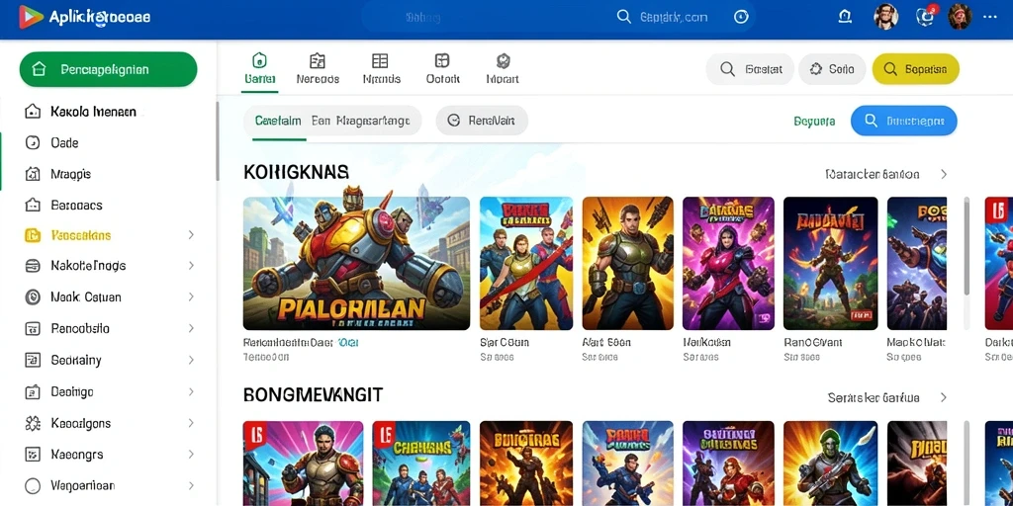Open the Seratsker Garlwe link

[x=874, y=397]
